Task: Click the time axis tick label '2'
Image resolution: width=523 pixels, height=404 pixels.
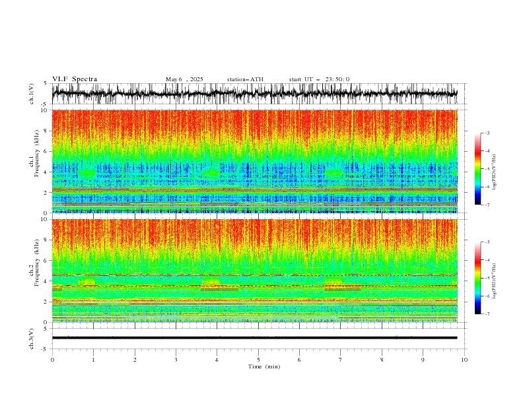Action: [135, 360]
